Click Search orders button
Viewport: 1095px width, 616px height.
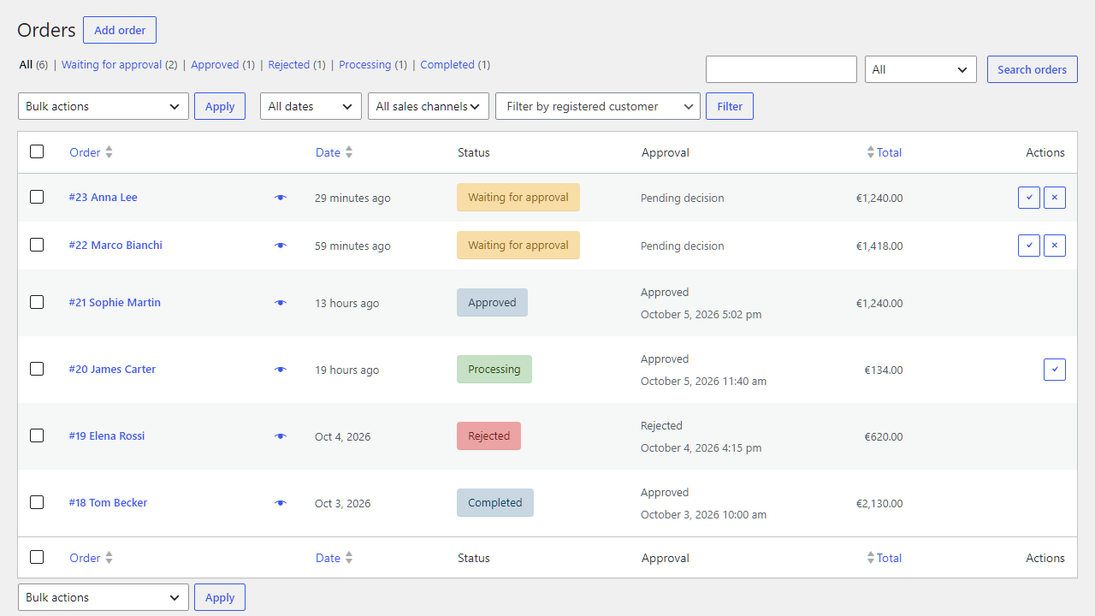pos(1033,69)
